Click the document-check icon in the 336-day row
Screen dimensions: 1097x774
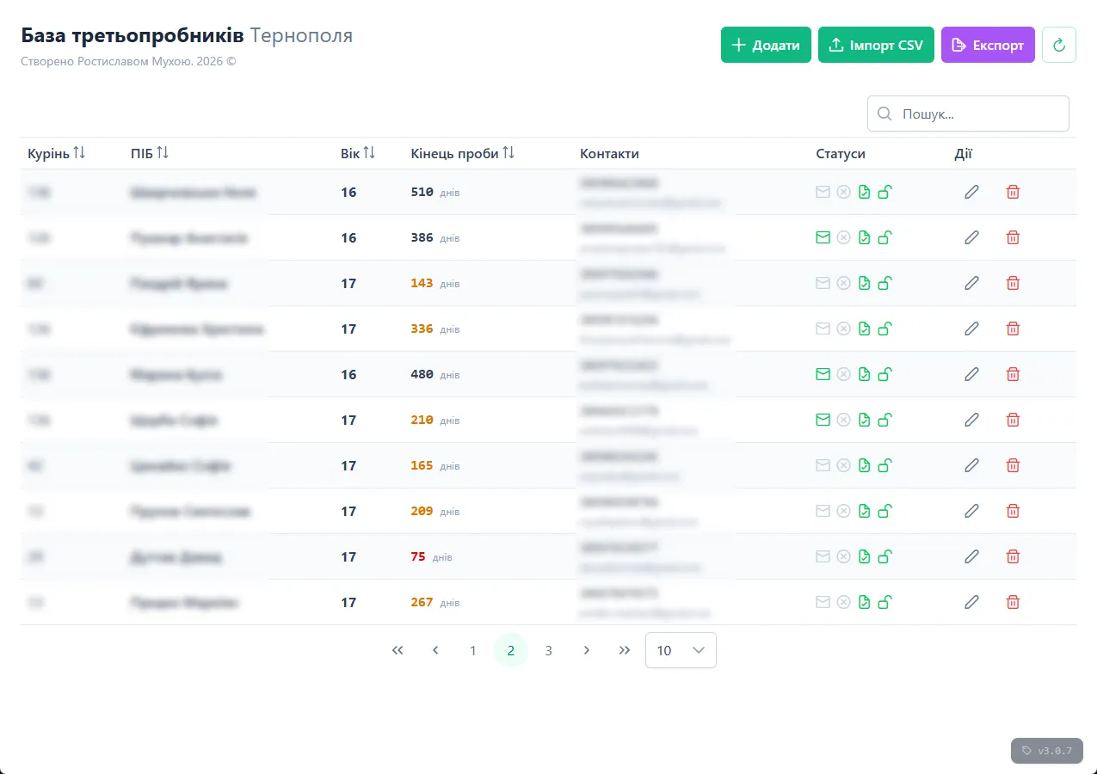(x=864, y=329)
